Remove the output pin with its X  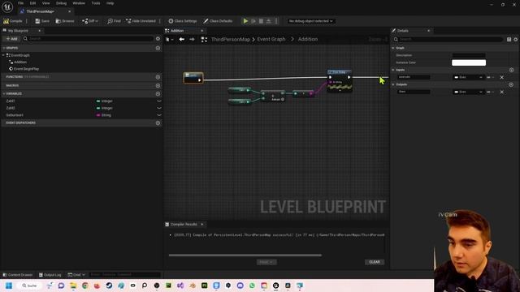pyautogui.click(x=502, y=92)
